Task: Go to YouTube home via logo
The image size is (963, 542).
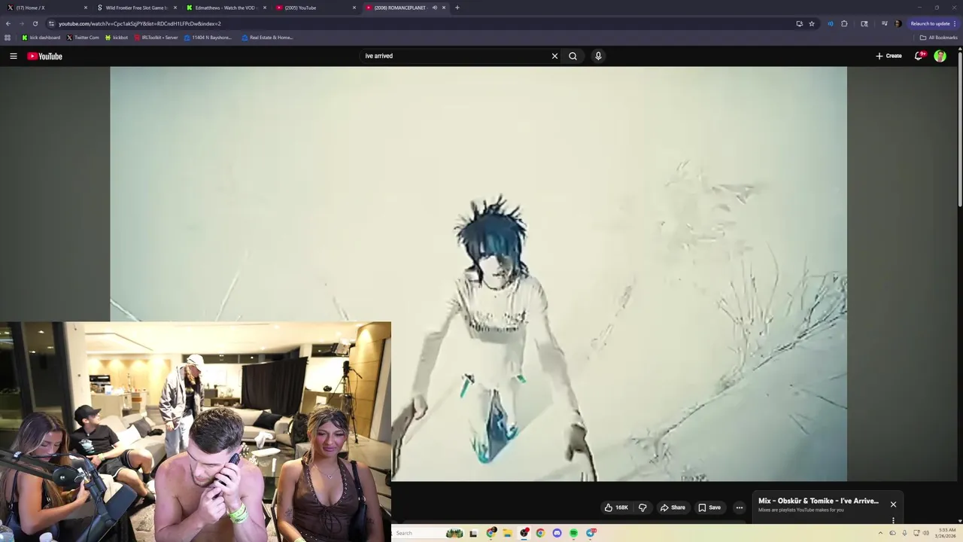Action: click(44, 56)
